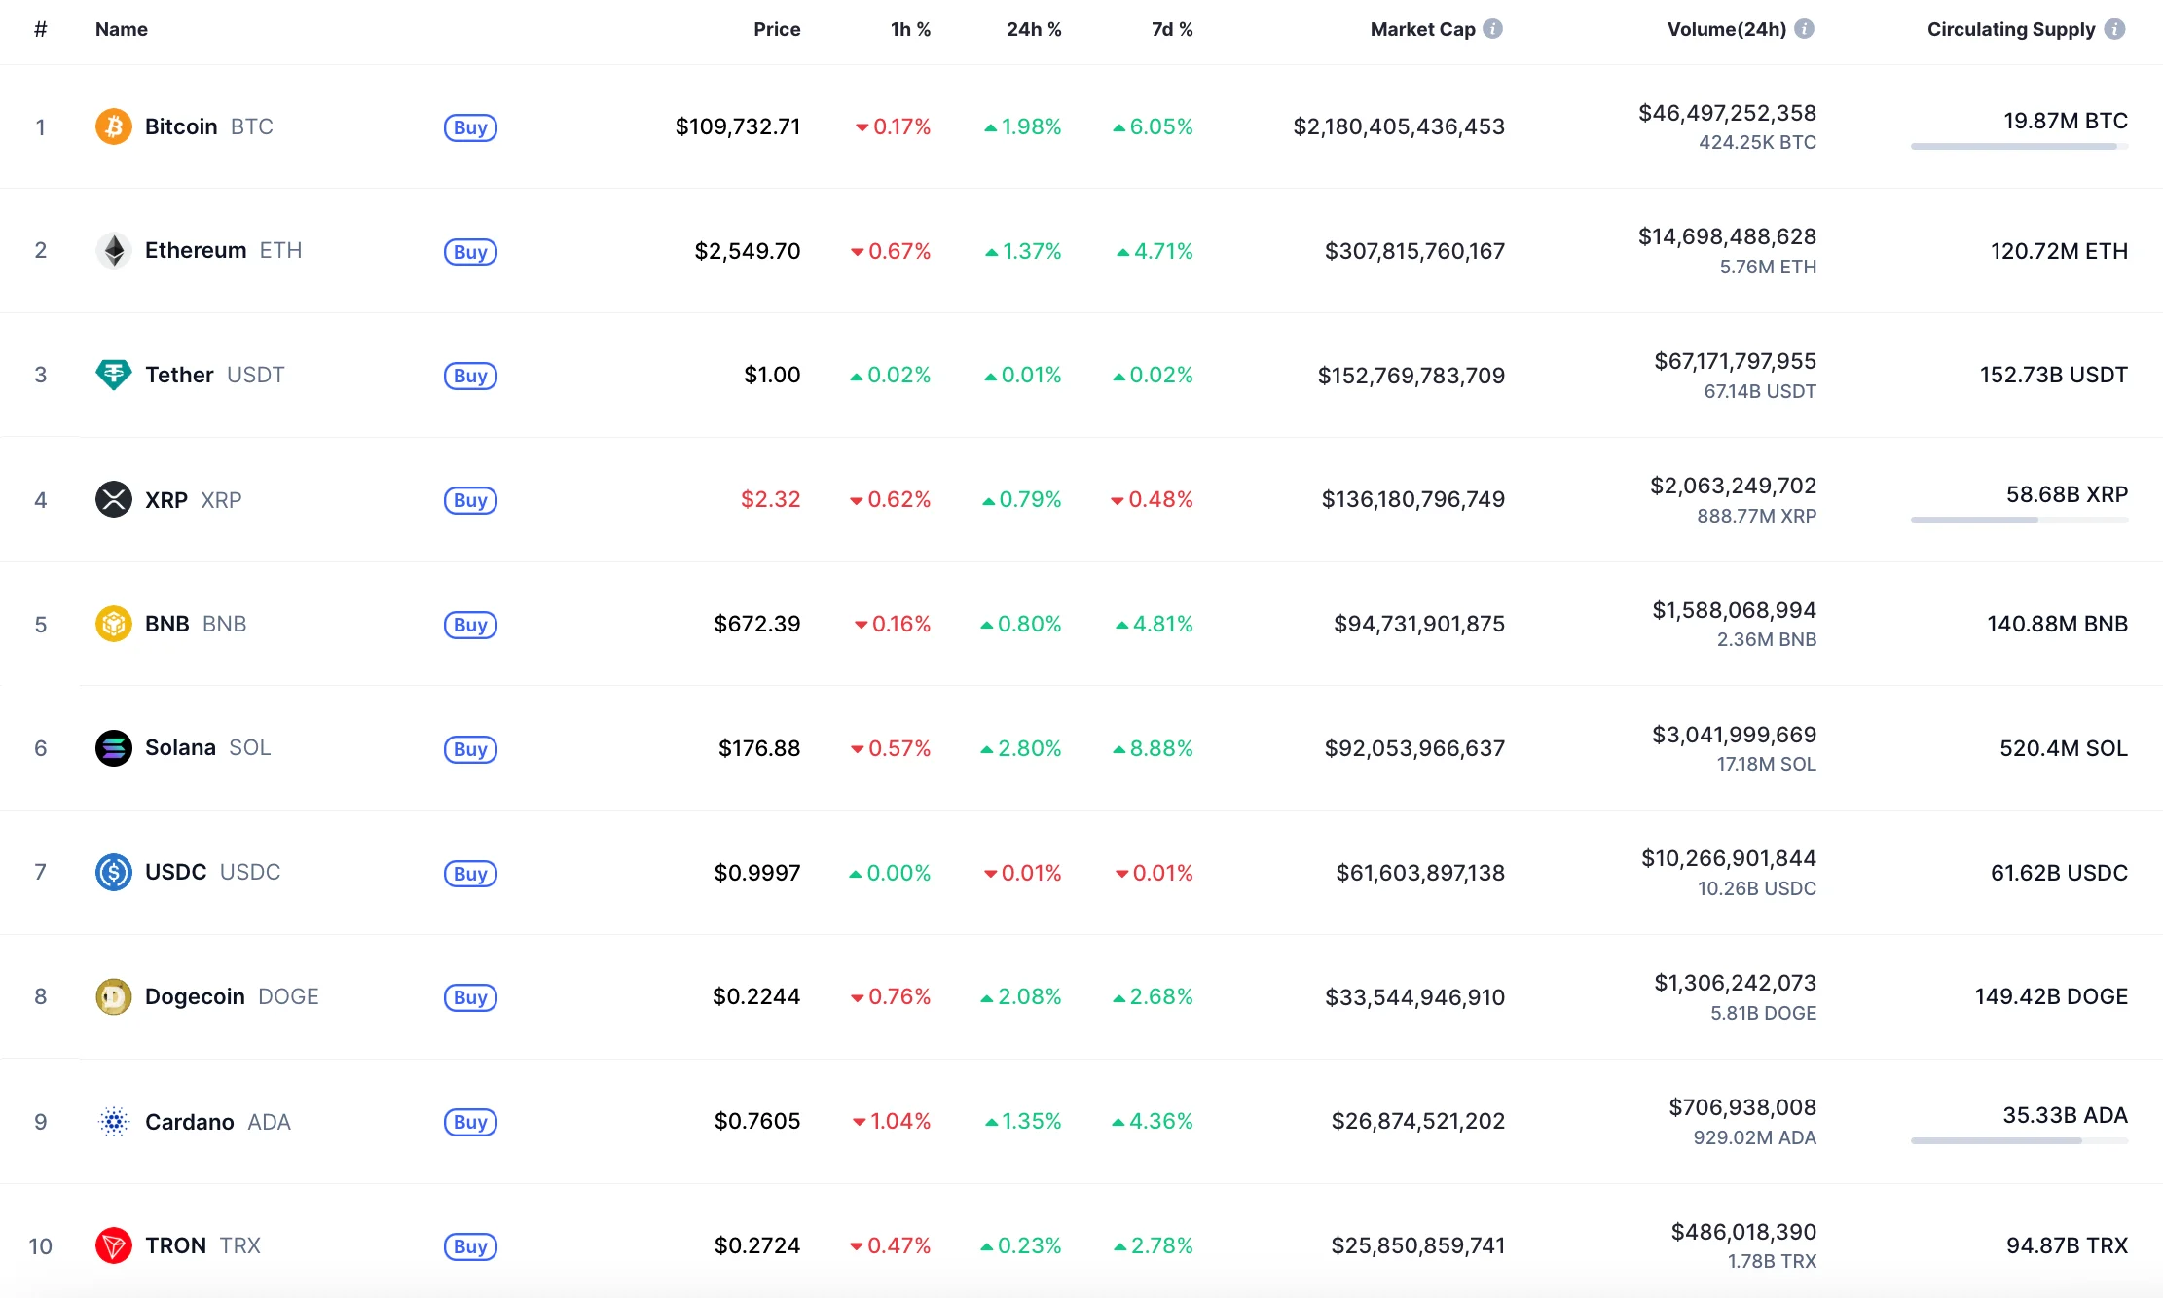Click XRP circulating supply progress bar
The height and width of the screenshot is (1298, 2163).
click(2019, 520)
